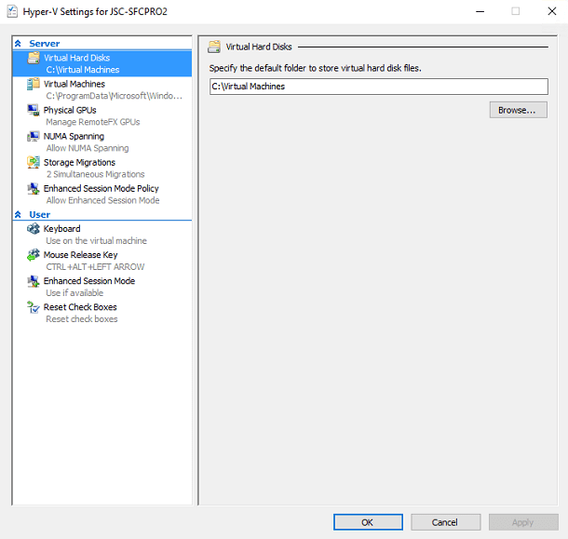
Task: Click the 'Manage RemoteFX GPUs' subtitle
Action: pyautogui.click(x=93, y=122)
